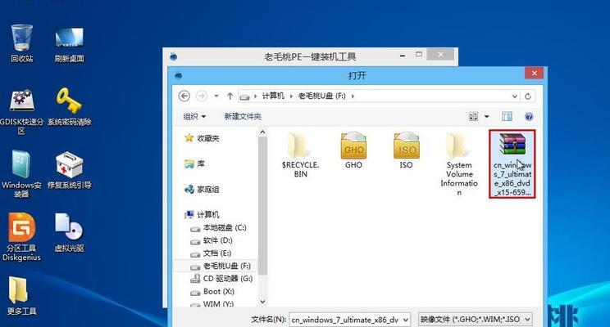
Task: Select CD 驱动器 (G:) drive
Action: click(221, 279)
